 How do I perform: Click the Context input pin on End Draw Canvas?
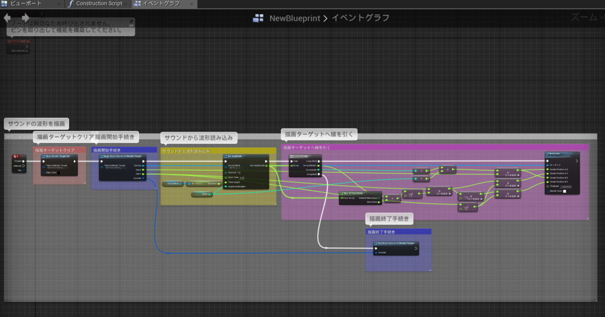(x=376, y=253)
